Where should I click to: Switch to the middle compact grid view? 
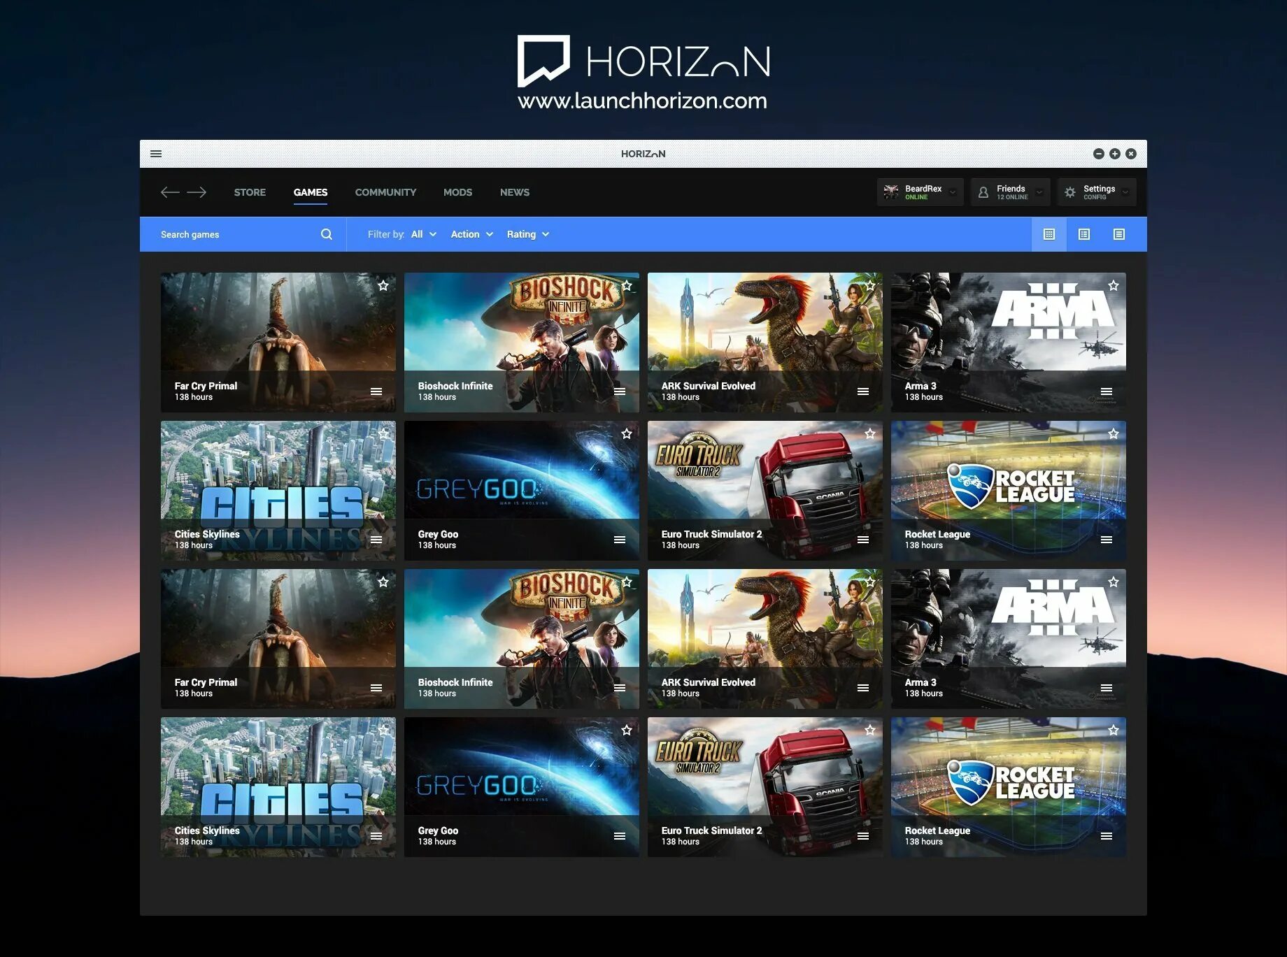1084,234
